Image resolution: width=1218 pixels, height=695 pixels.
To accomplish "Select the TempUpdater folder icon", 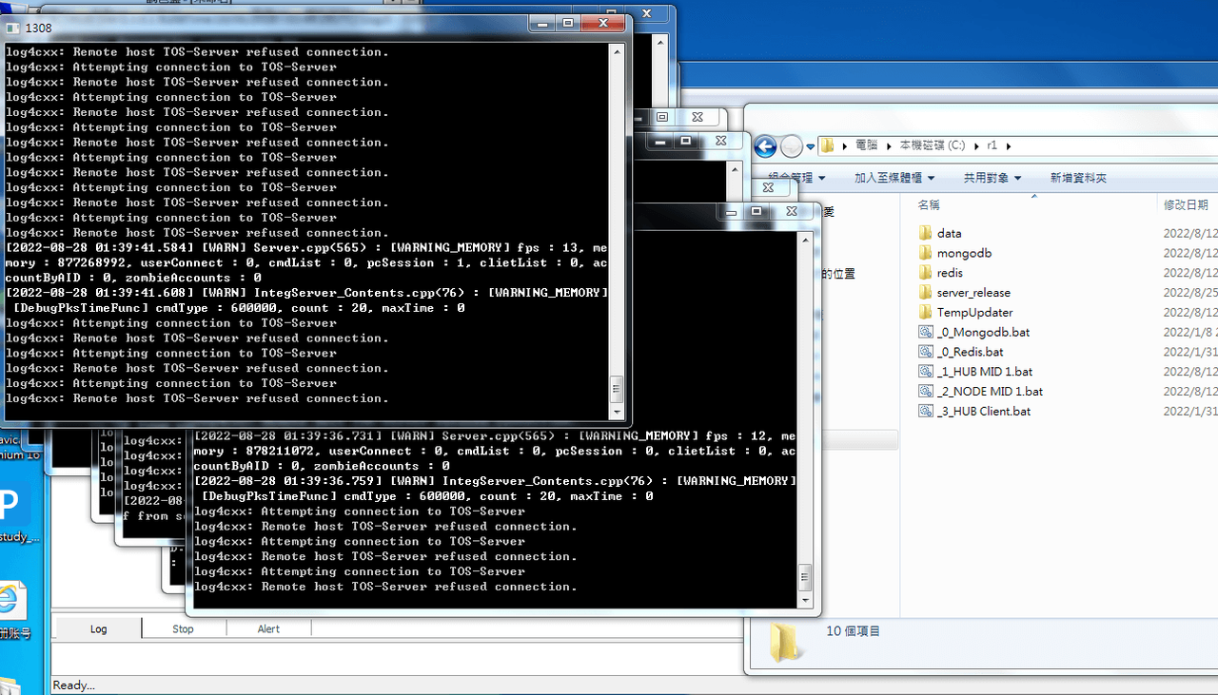I will coord(926,312).
